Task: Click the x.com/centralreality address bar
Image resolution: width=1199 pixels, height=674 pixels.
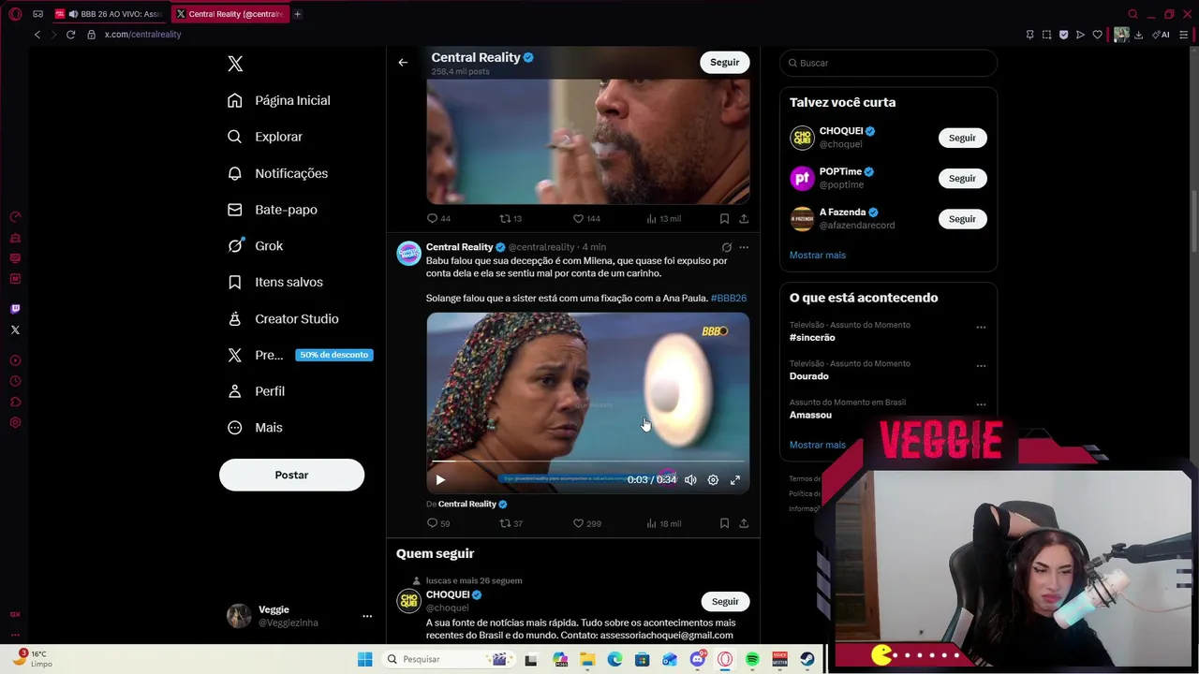Action: coord(142,35)
